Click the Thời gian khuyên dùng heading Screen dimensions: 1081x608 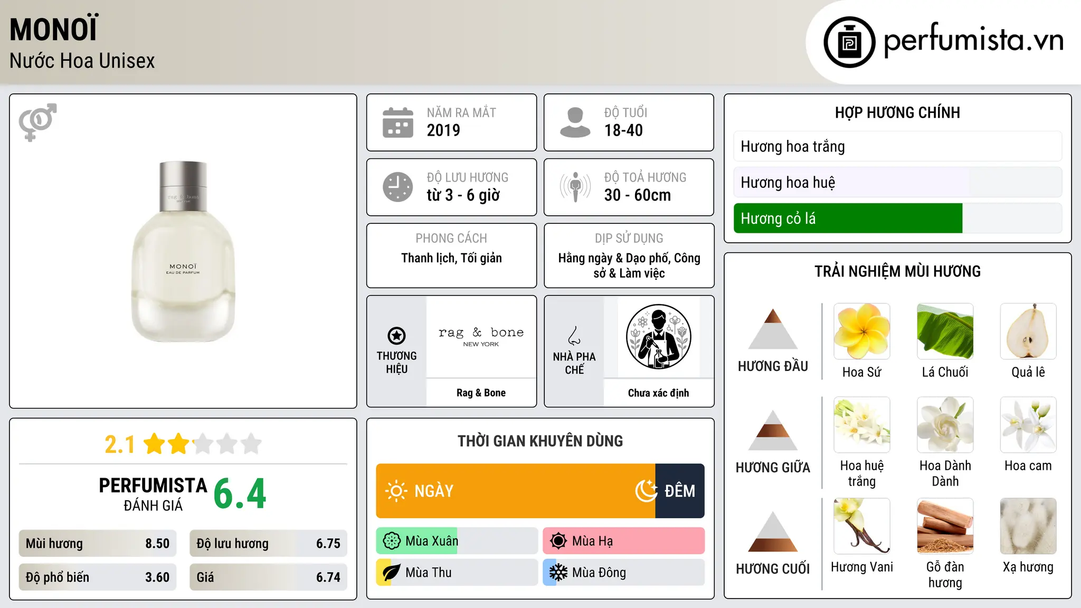click(x=540, y=441)
